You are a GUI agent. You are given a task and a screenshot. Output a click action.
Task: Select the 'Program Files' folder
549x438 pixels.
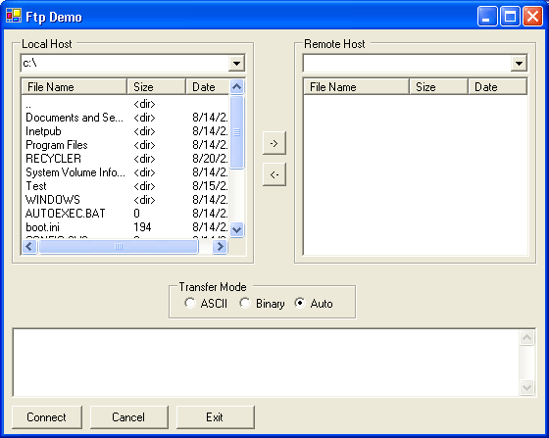tap(57, 145)
